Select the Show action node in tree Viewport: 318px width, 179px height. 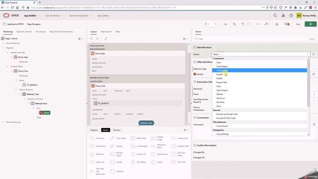45,113
